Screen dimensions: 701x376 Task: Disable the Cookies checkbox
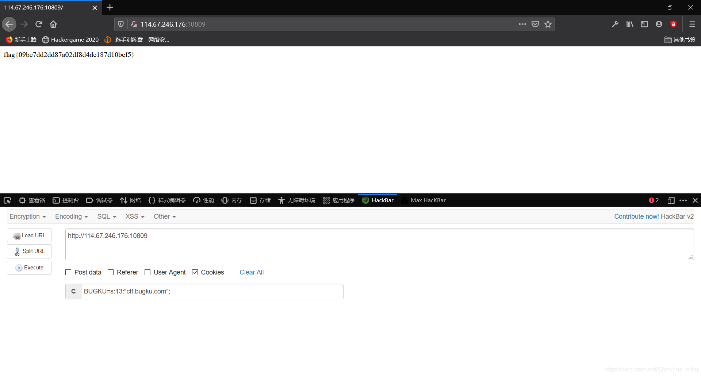195,272
